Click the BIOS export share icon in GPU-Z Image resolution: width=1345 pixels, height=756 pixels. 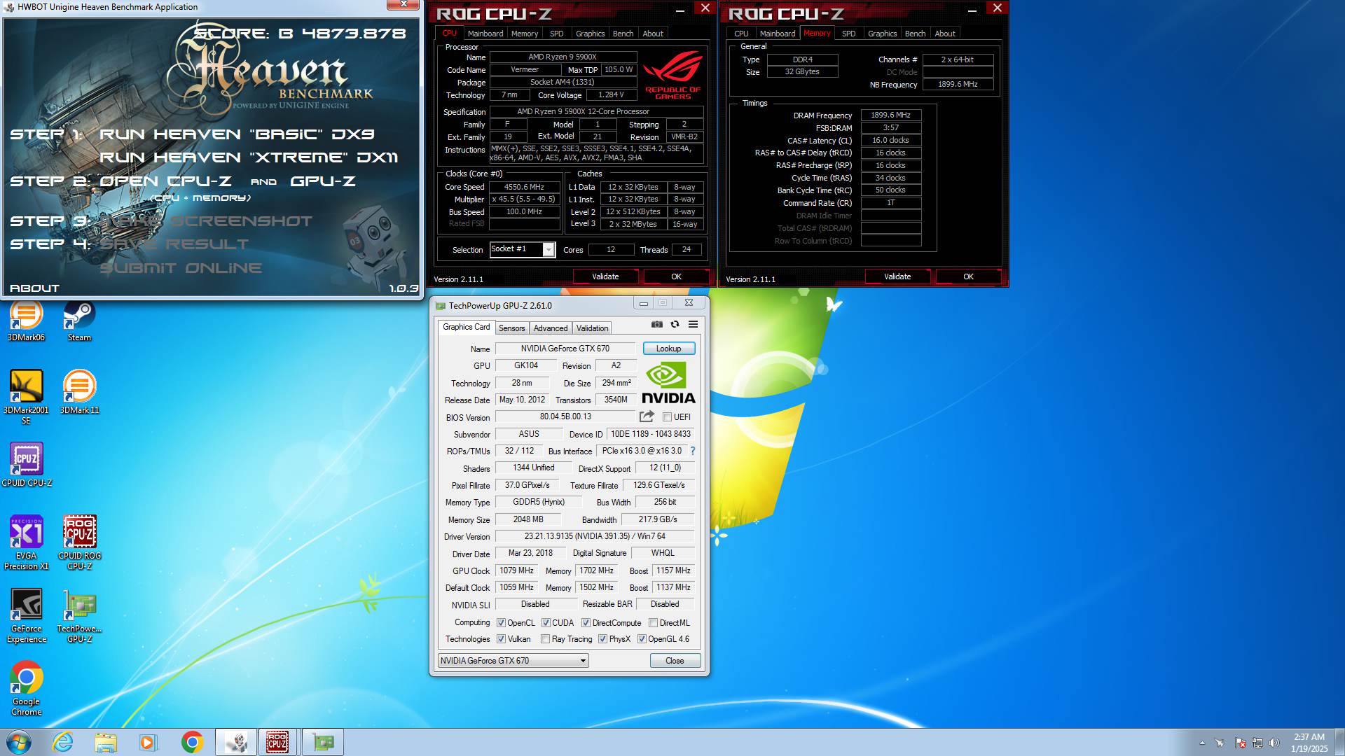pos(647,416)
